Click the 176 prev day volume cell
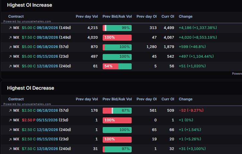The image size is (242, 154). tap(94, 110)
